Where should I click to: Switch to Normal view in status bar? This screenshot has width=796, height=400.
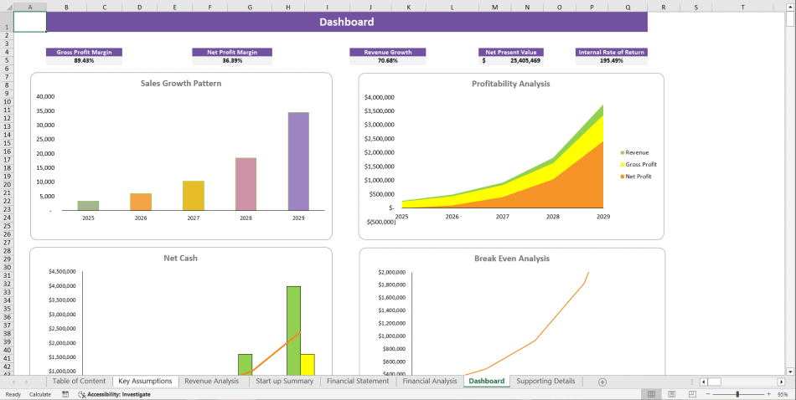651,394
